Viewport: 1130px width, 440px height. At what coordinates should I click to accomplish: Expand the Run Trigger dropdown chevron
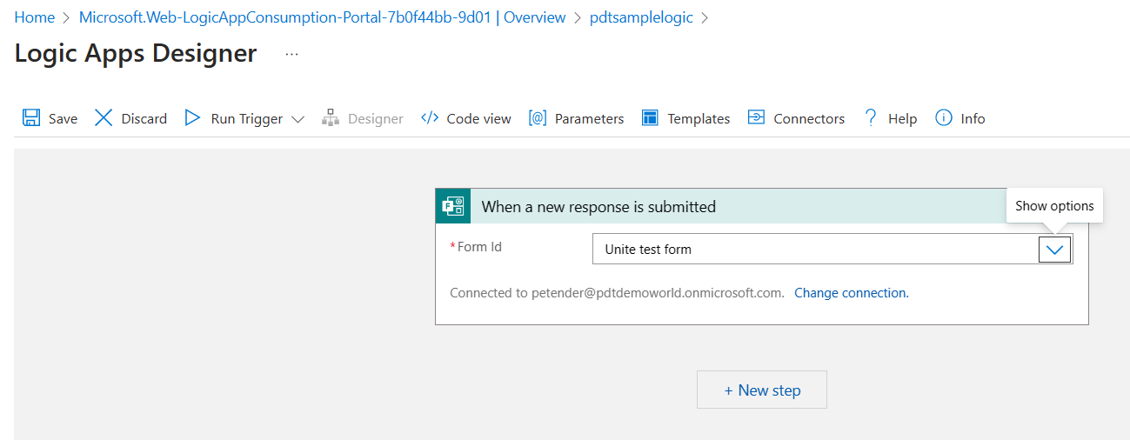[298, 119]
